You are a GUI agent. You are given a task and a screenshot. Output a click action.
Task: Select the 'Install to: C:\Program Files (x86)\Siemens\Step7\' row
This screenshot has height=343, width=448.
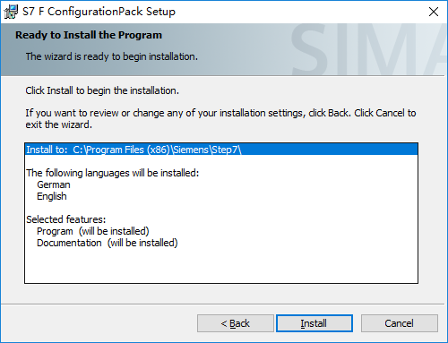(x=221, y=150)
